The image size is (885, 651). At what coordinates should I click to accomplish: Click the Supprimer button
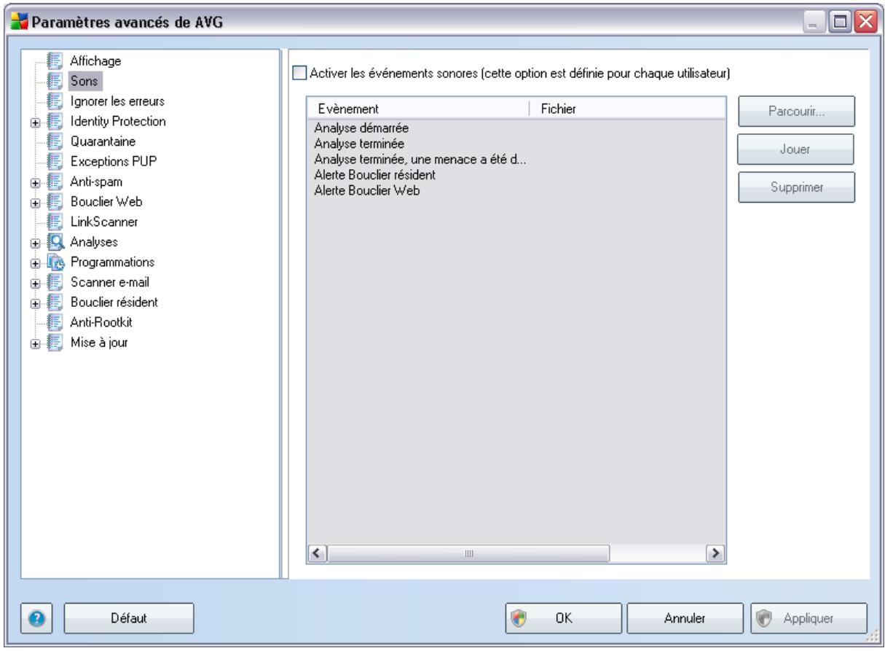[x=796, y=187]
